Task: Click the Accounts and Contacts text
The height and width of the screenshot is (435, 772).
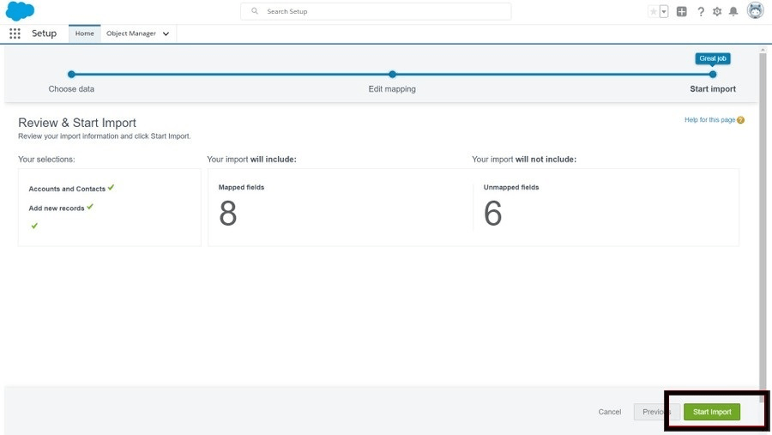Action: 67,189
